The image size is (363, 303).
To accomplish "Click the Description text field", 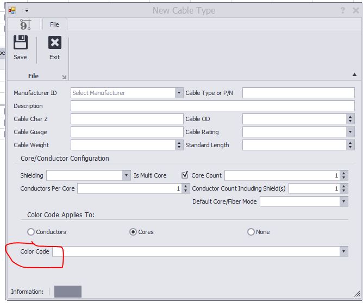I will pos(212,106).
